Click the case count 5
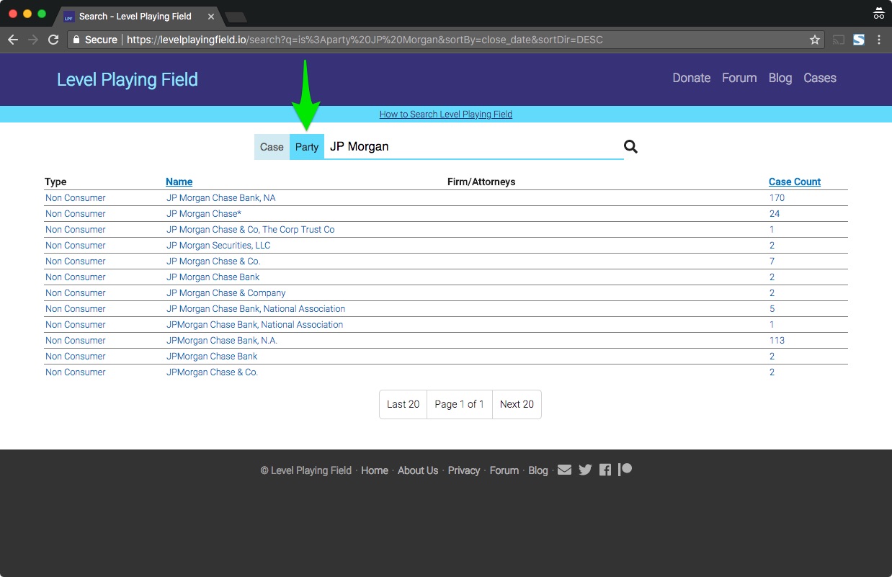Image resolution: width=892 pixels, height=577 pixels. coord(772,308)
